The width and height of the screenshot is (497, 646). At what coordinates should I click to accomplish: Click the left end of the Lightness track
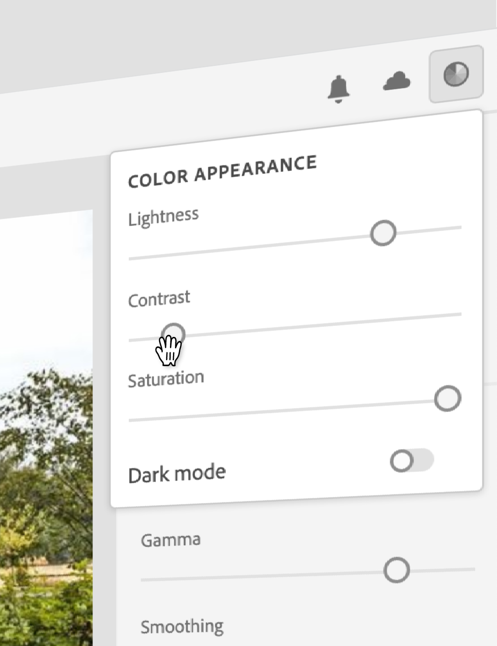point(134,258)
